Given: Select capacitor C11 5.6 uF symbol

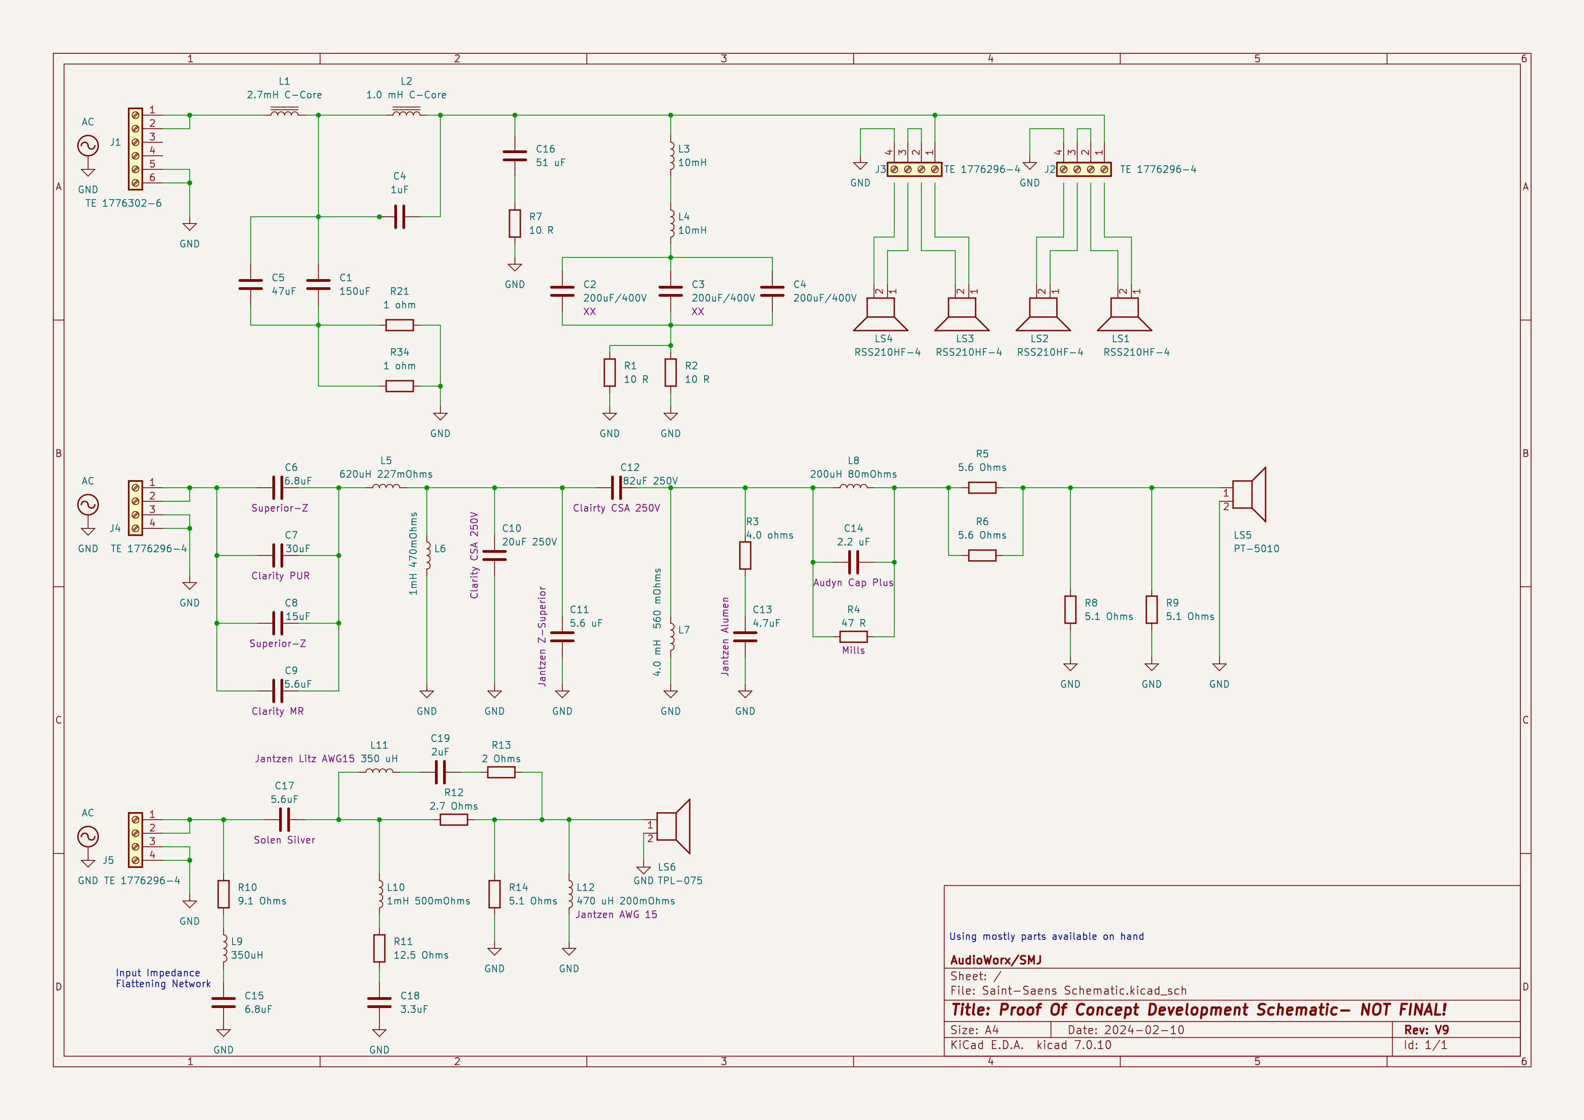Looking at the screenshot, I should point(562,637).
